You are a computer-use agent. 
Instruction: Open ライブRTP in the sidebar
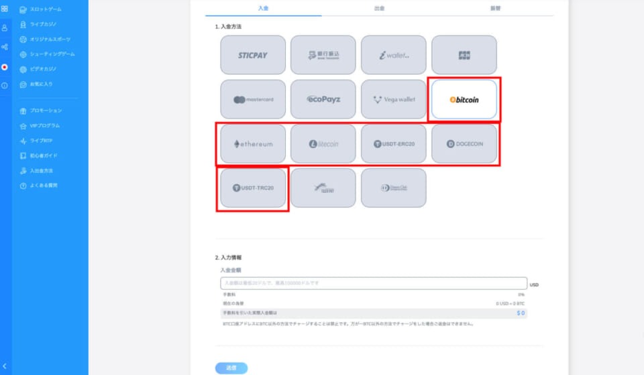(x=36, y=141)
